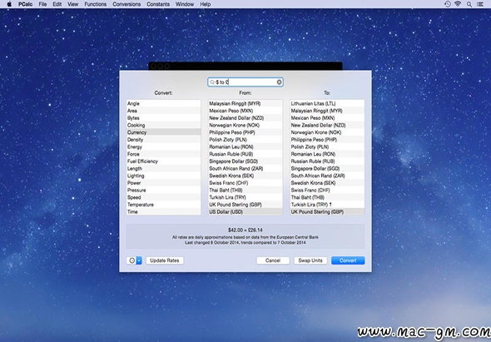Open the View menu
Screen dimensions: 491x342
tap(72, 4)
